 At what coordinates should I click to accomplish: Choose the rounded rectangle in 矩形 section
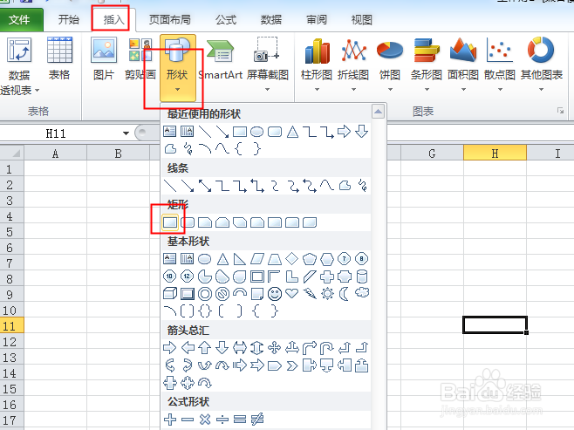pyautogui.click(x=188, y=222)
